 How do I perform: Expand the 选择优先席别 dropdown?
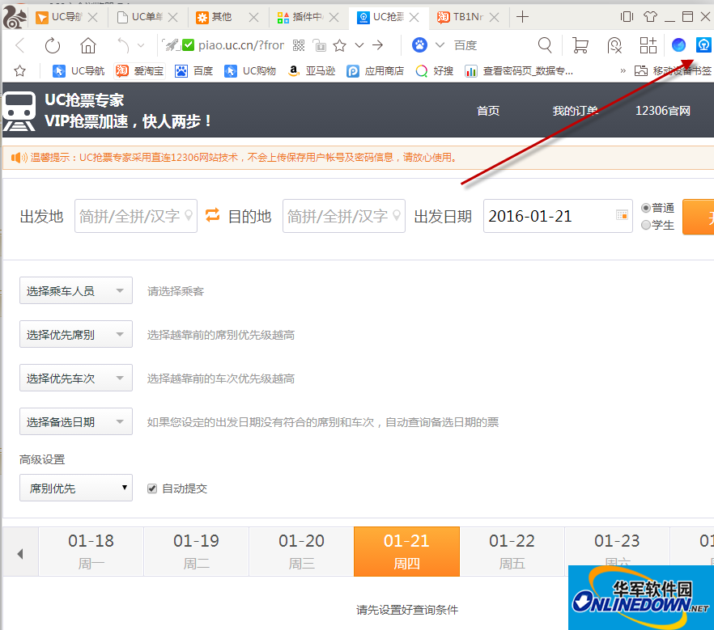coord(75,334)
